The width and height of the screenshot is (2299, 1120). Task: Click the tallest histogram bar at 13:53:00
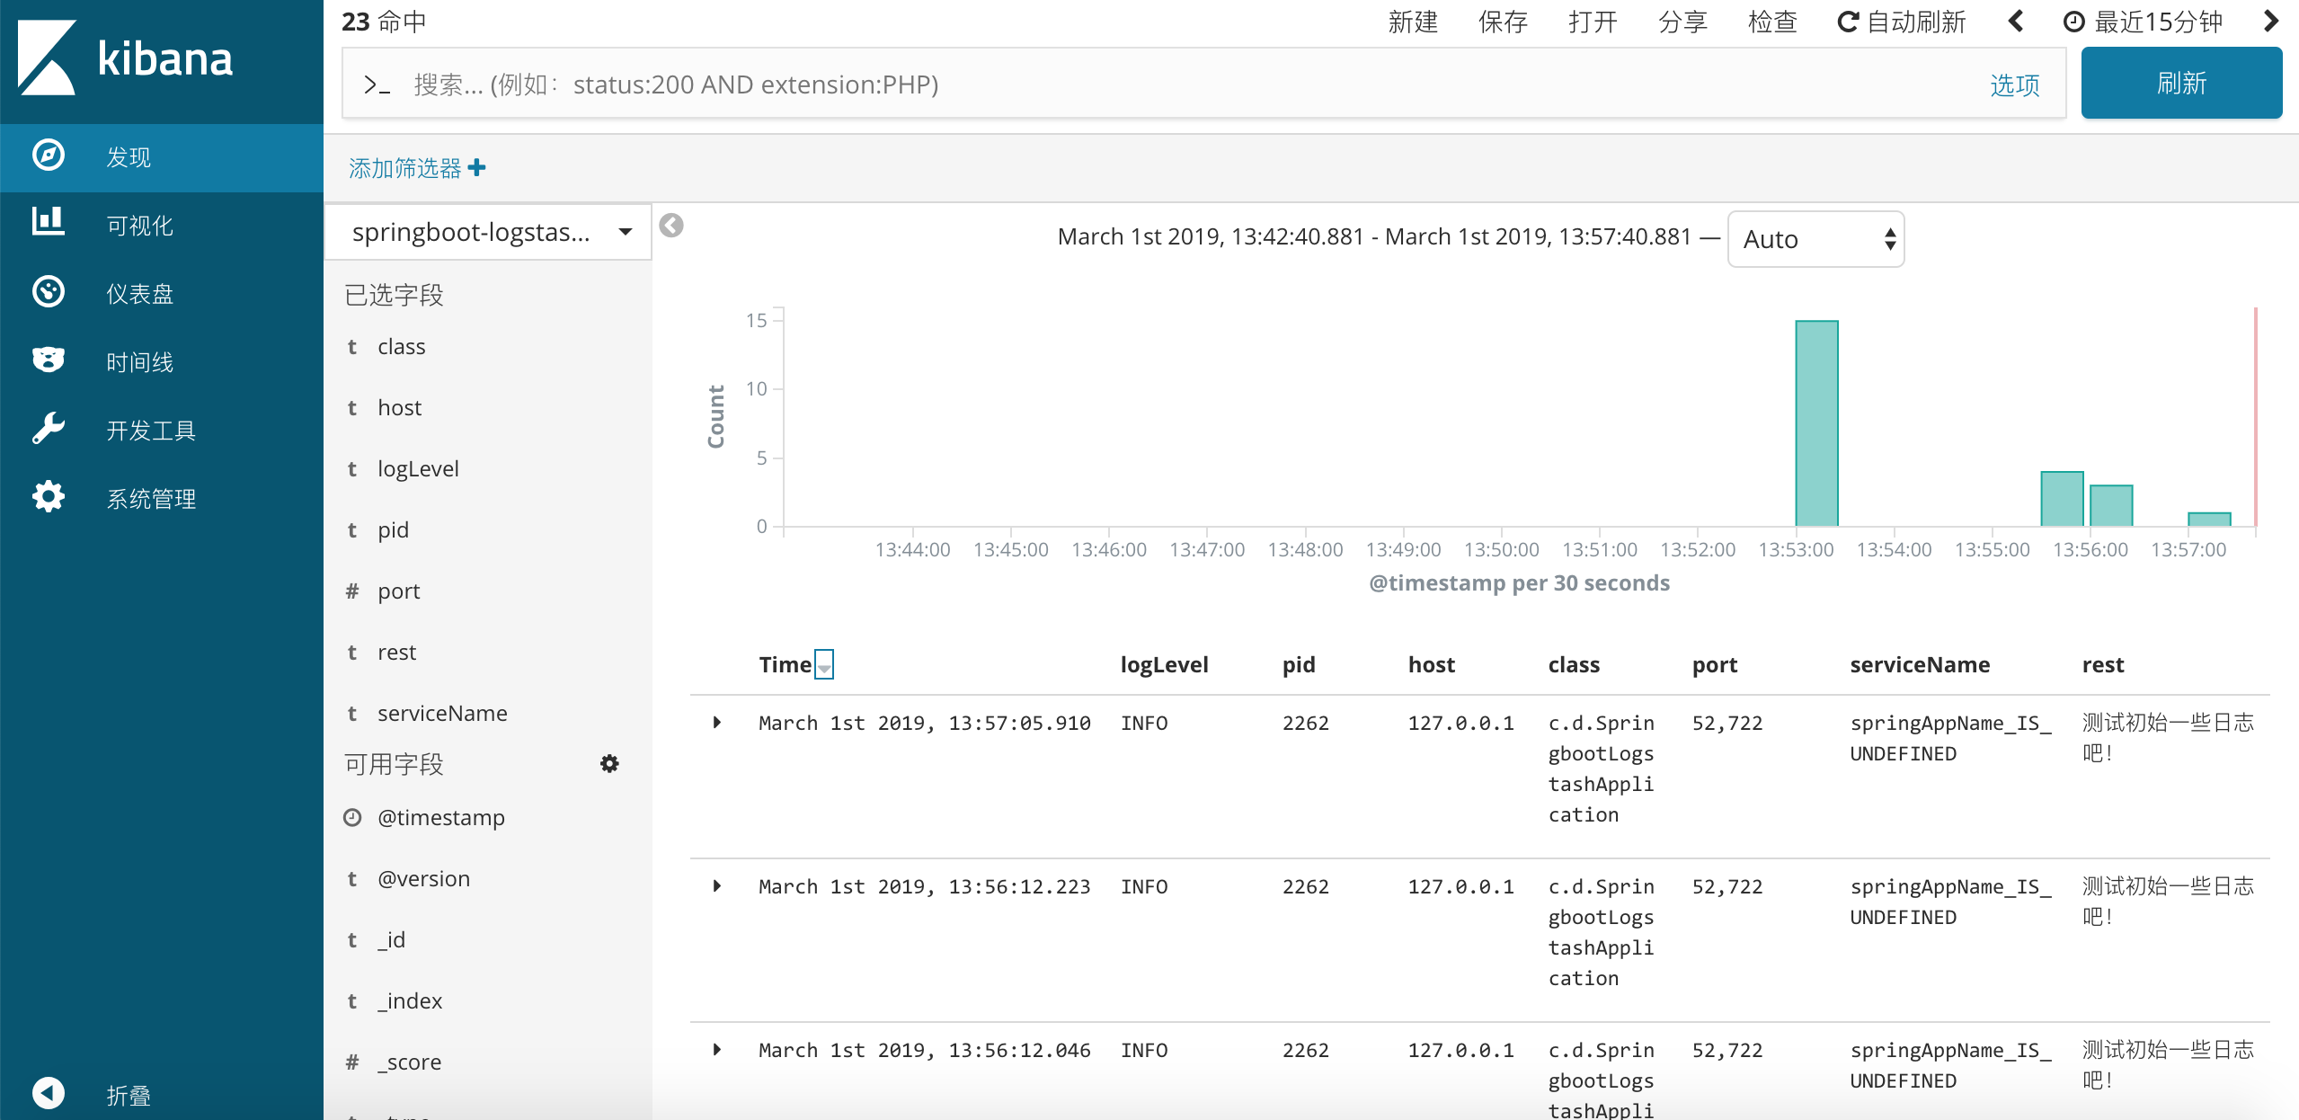(1816, 423)
